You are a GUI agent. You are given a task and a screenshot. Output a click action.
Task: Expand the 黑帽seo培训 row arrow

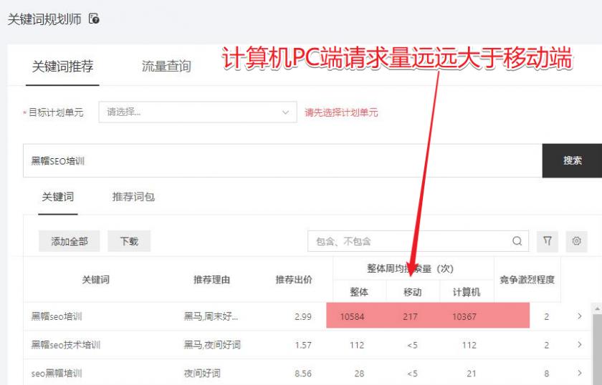point(579,316)
